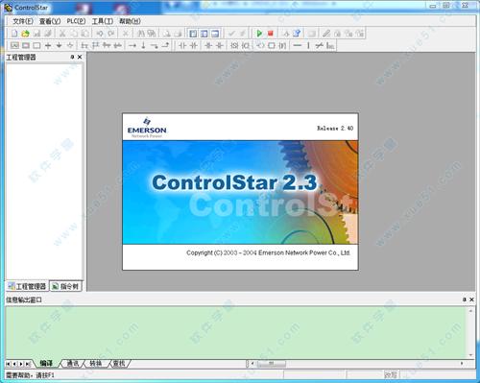Click the Undo arrow icon
Image resolution: width=480 pixels, height=383 pixels.
(x=100, y=34)
